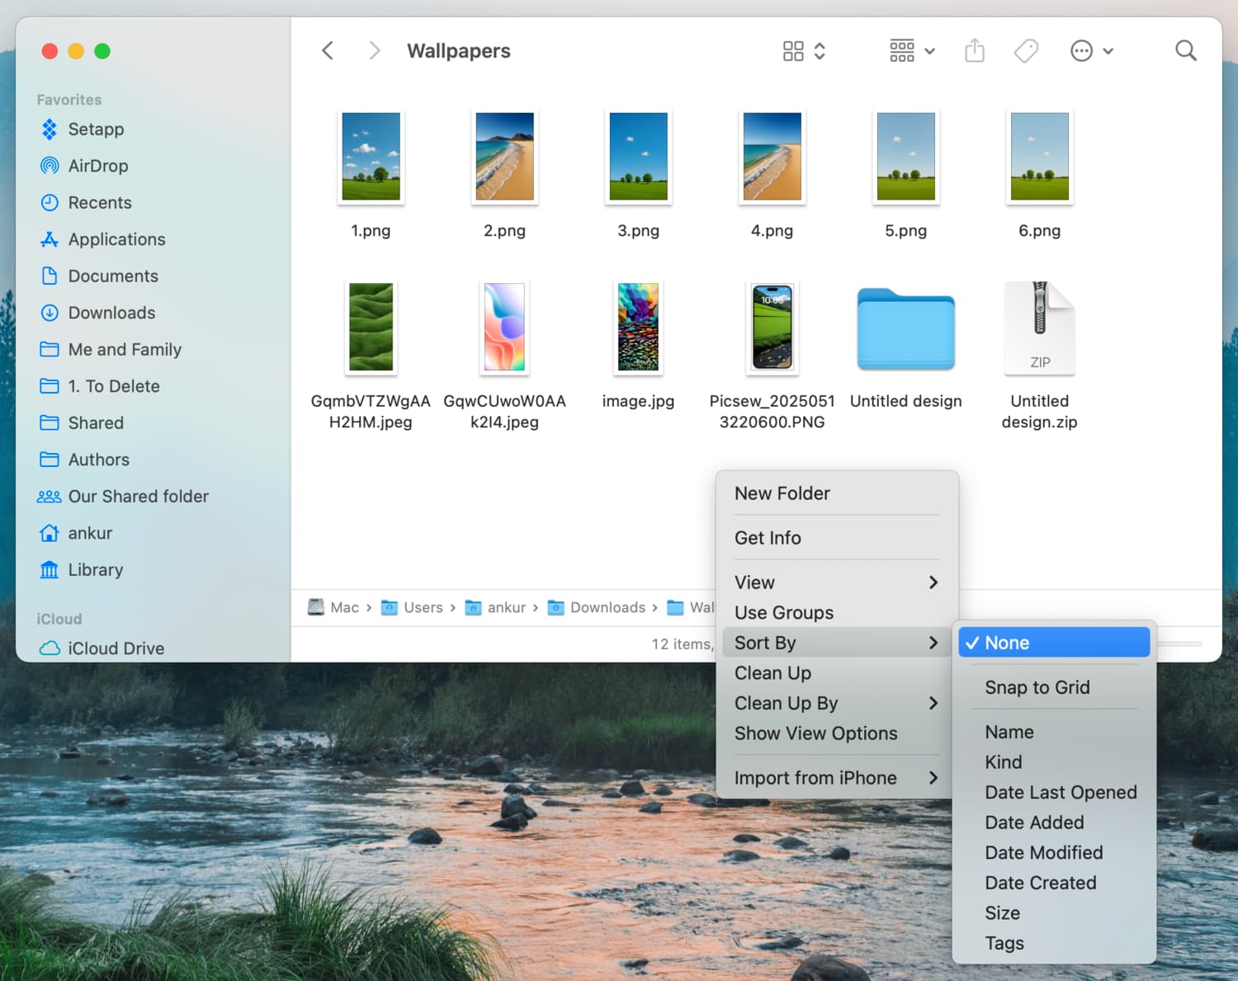Open iCloud Drive in the sidebar
This screenshot has height=981, width=1238.
coord(116,648)
